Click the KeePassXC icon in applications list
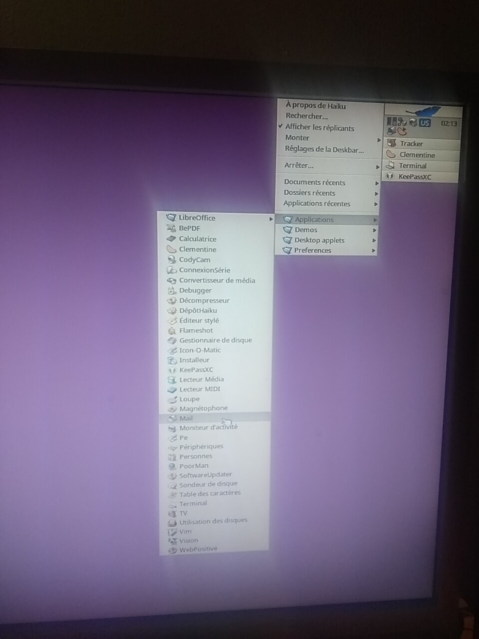The height and width of the screenshot is (639, 479). click(x=172, y=370)
